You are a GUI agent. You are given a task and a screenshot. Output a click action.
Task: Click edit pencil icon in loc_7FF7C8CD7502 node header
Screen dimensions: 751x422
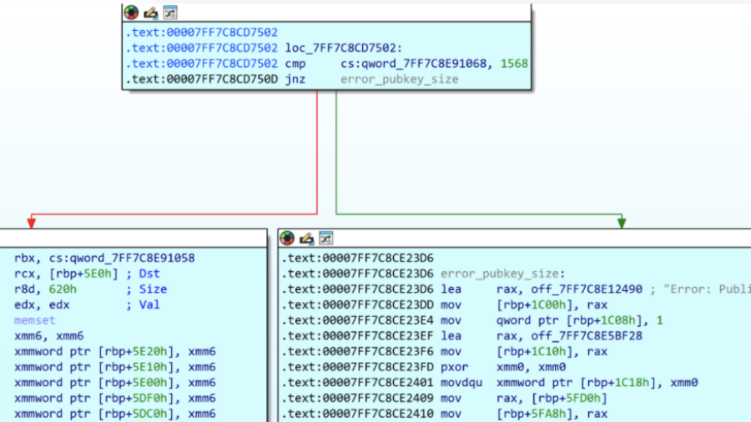pyautogui.click(x=151, y=13)
